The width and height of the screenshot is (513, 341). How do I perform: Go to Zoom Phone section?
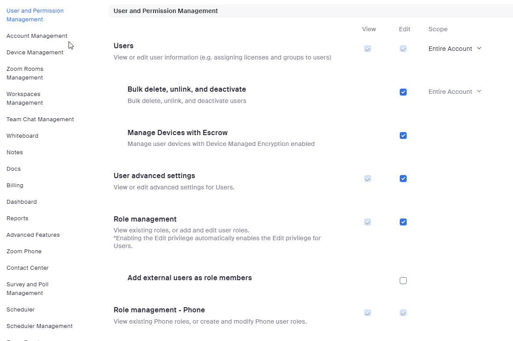coord(24,252)
